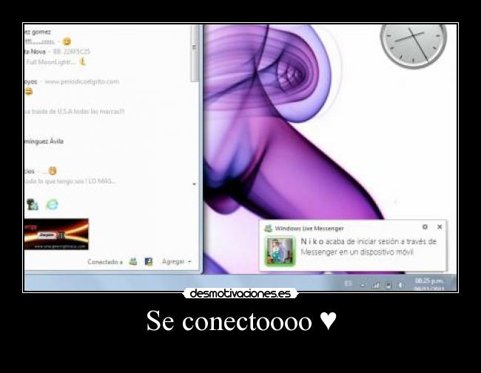Click the network signal icon in system tray
Screen dimensions: 481x373
click(x=375, y=285)
